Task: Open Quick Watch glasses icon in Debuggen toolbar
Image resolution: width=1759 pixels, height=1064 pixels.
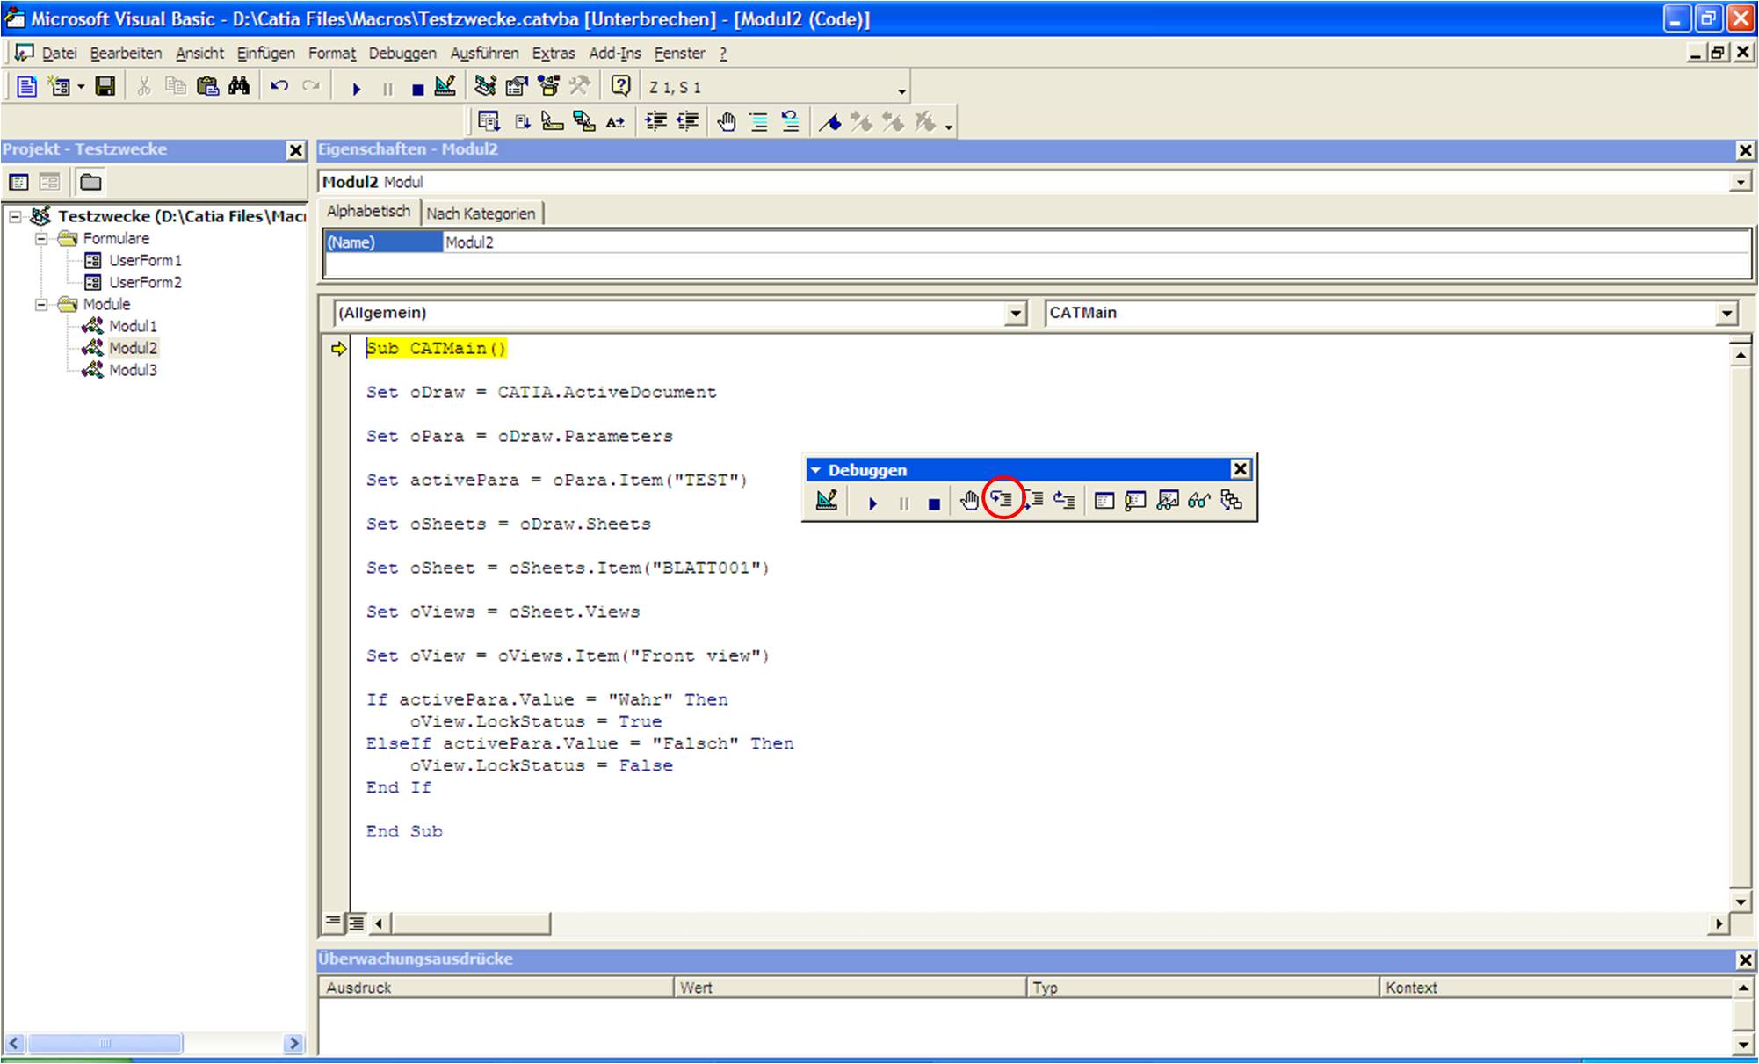Action: click(x=1198, y=501)
